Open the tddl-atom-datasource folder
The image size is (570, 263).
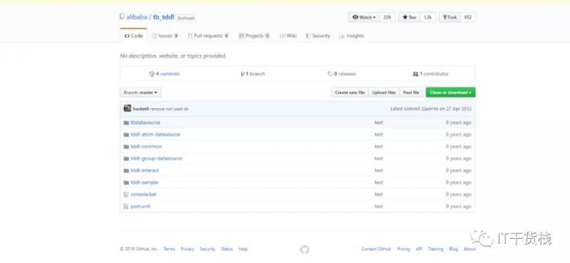click(x=155, y=134)
